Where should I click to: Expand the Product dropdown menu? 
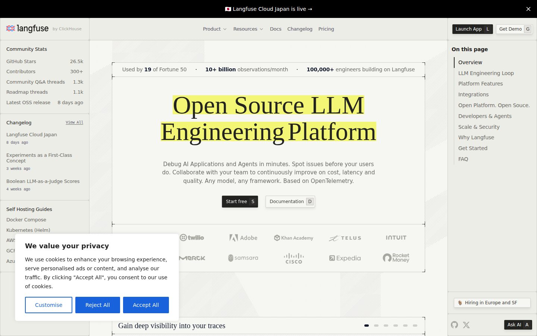[215, 29]
